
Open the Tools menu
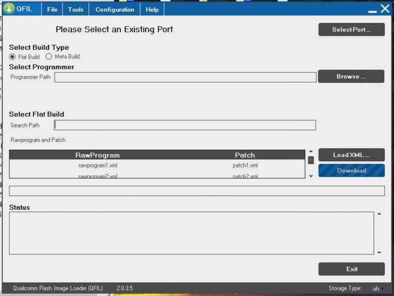pos(76,9)
